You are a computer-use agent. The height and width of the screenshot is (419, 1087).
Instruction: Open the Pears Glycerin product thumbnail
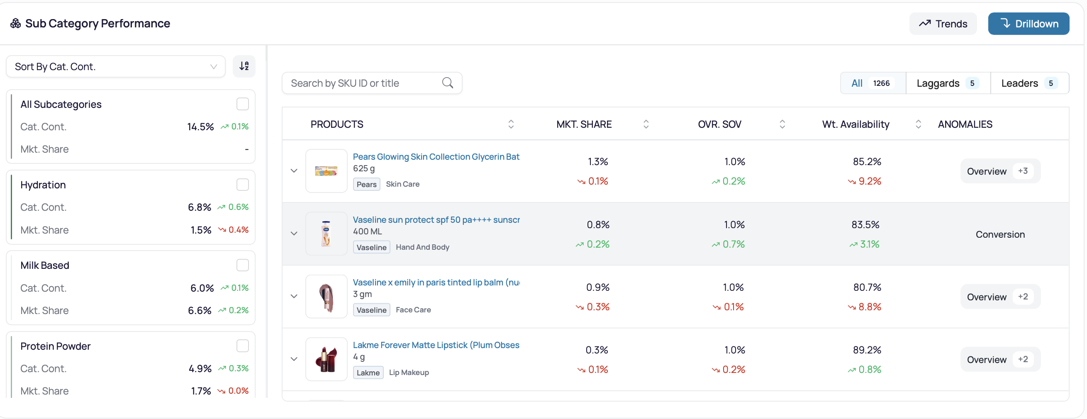(x=326, y=171)
